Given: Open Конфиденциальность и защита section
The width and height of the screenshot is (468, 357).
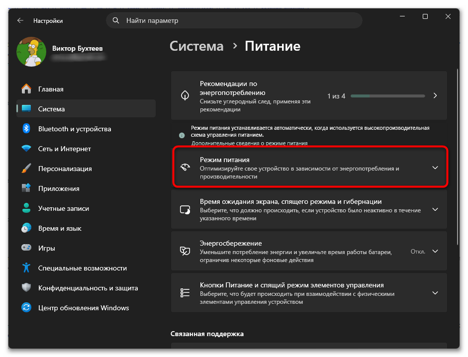Looking at the screenshot, I should (x=86, y=288).
